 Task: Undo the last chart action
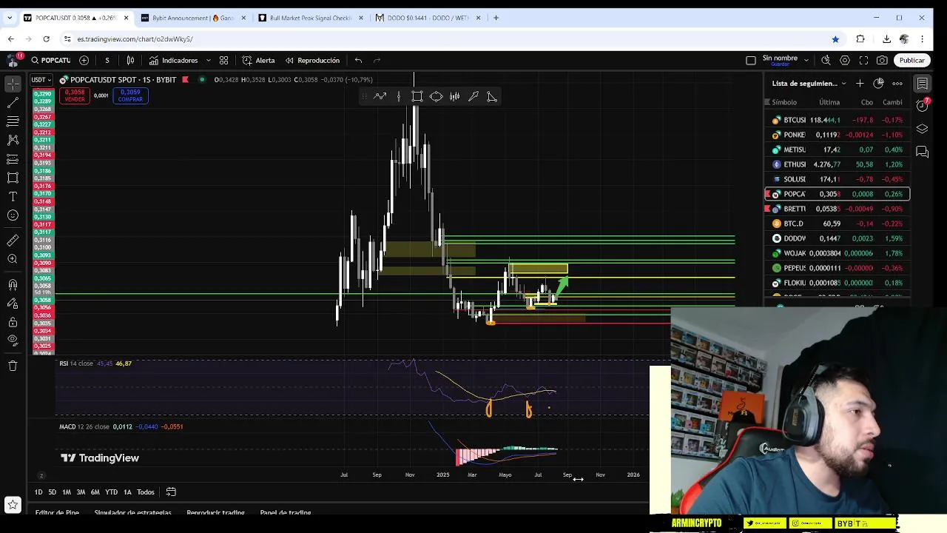tap(358, 61)
